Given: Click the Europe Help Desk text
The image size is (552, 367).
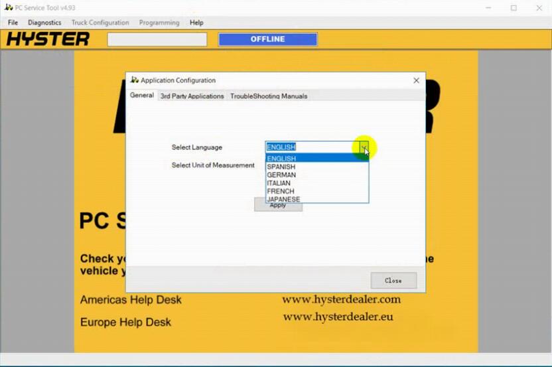Looking at the screenshot, I should 125,322.
